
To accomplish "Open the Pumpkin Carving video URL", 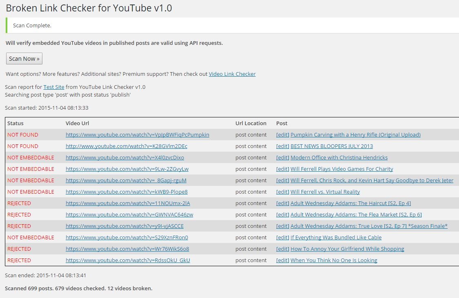I will [137, 135].
